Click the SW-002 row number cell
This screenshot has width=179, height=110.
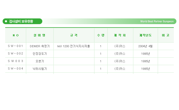[x=15, y=53]
